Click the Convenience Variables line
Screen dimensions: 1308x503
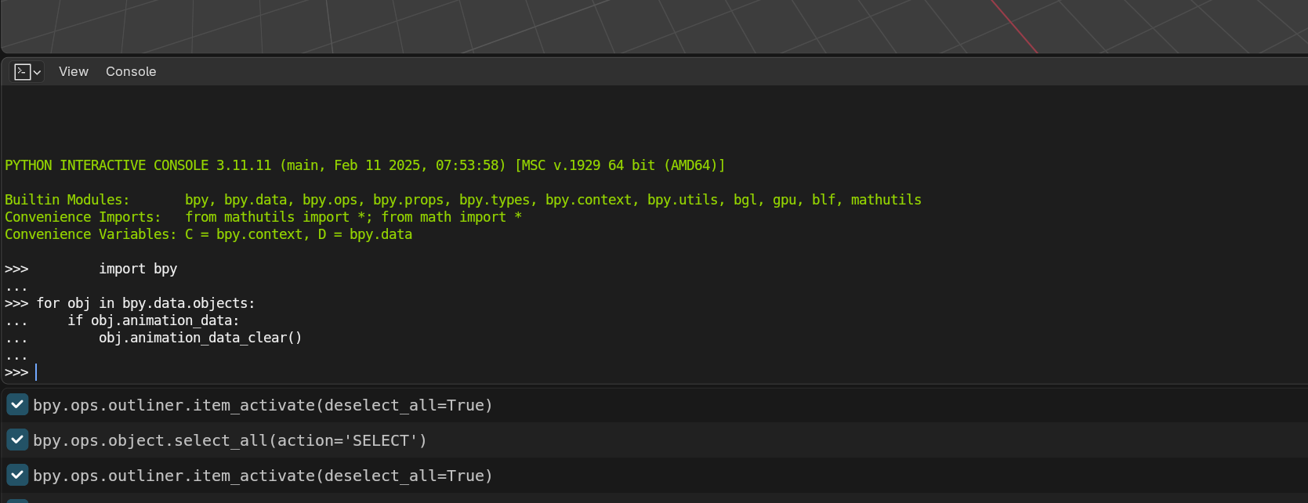pyautogui.click(x=208, y=234)
